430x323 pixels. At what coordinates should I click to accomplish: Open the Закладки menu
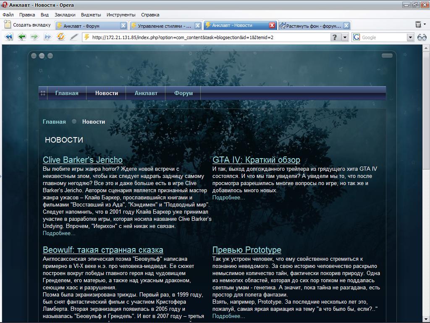tap(65, 15)
